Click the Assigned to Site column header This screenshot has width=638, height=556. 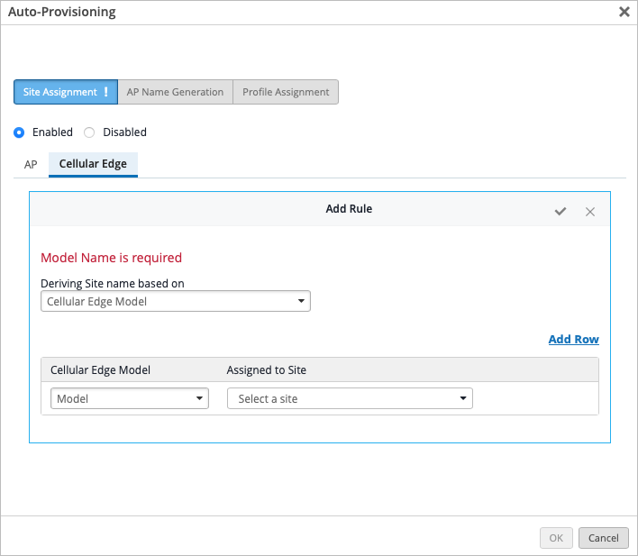click(x=266, y=370)
